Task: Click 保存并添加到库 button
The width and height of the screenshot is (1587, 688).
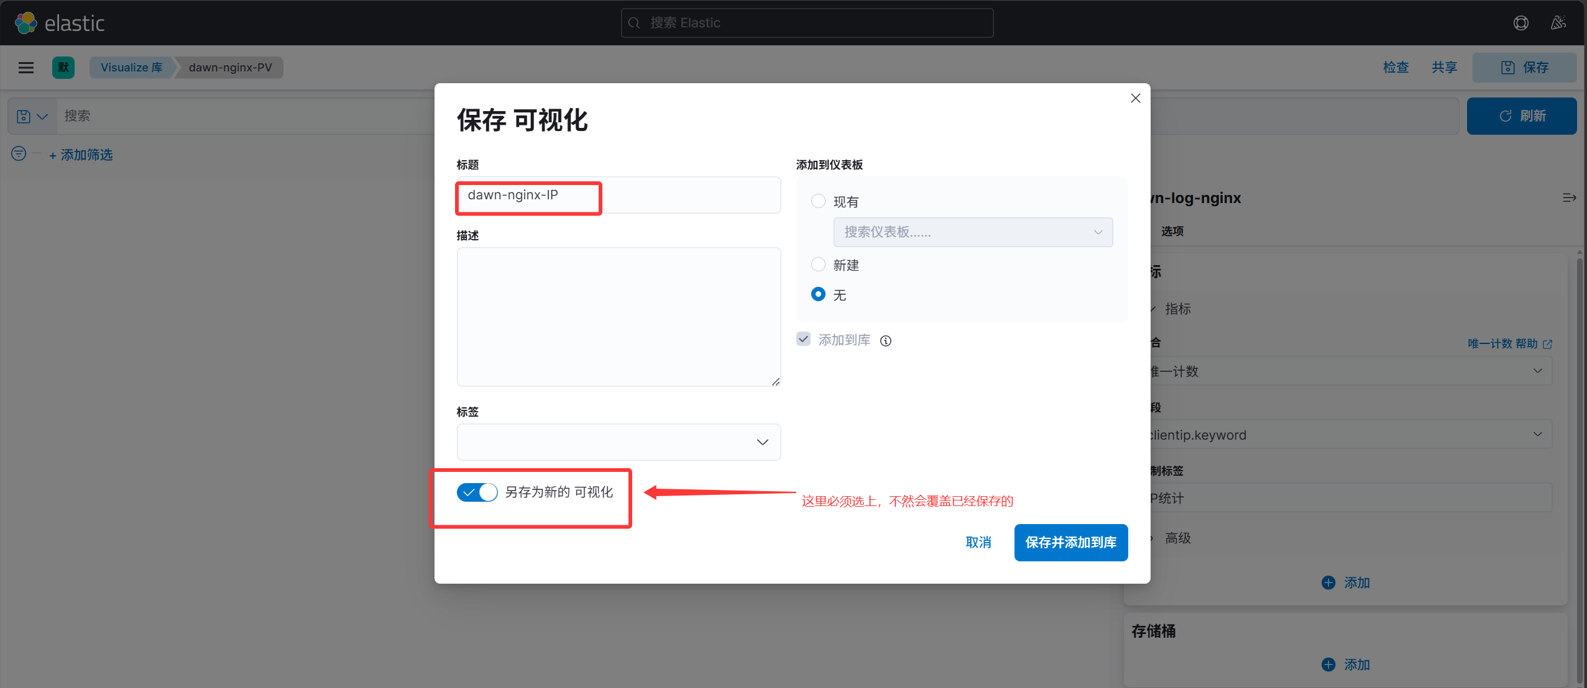Action: pos(1070,542)
